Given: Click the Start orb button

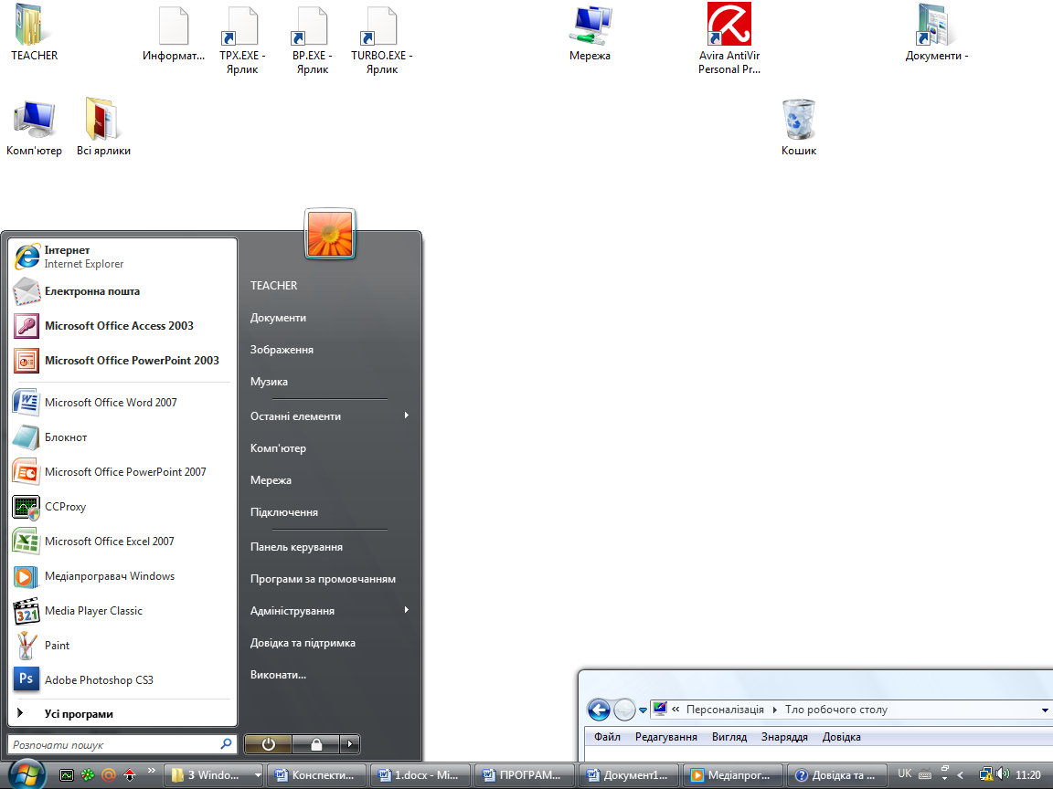Looking at the screenshot, I should point(26,773).
